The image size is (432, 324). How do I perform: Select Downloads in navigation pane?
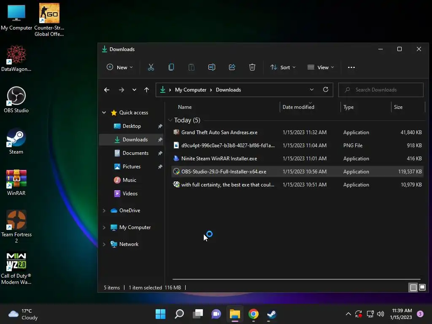[x=132, y=139]
